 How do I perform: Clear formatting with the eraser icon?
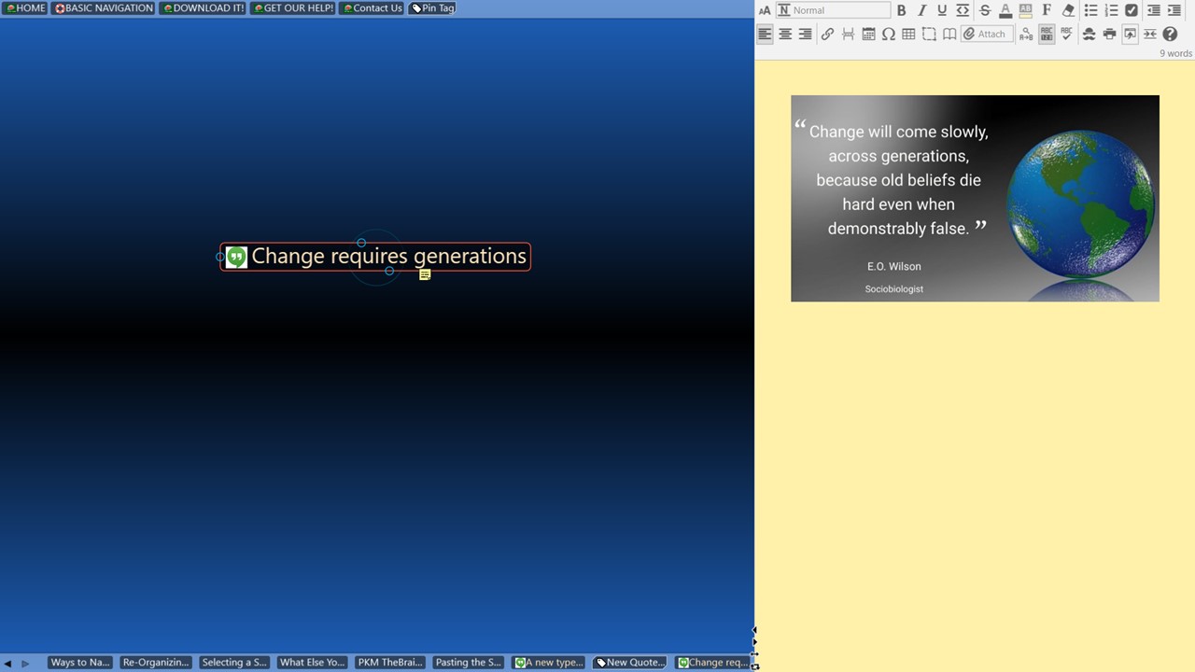[1068, 10]
